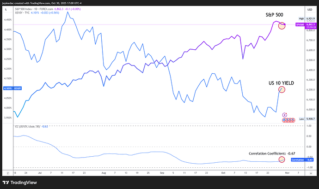Select the 'US 10 YIELD' text annotation
Screen dimensions: 319x189
(x=282, y=83)
